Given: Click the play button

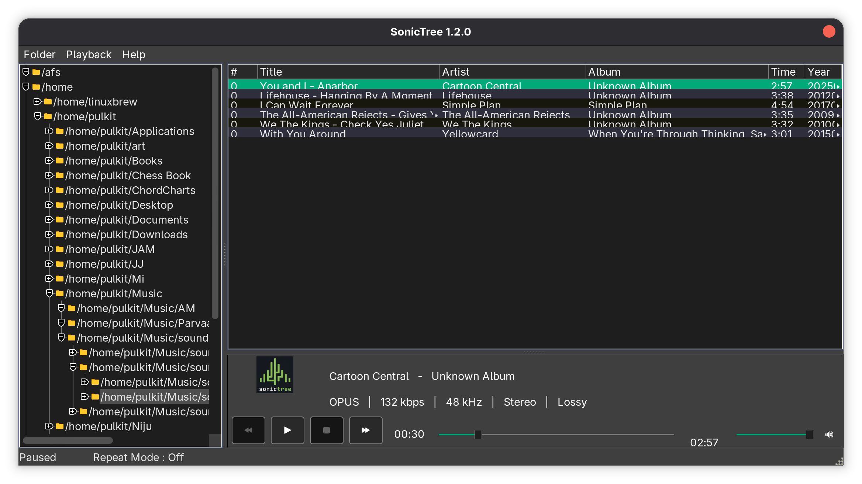Looking at the screenshot, I should click(287, 430).
